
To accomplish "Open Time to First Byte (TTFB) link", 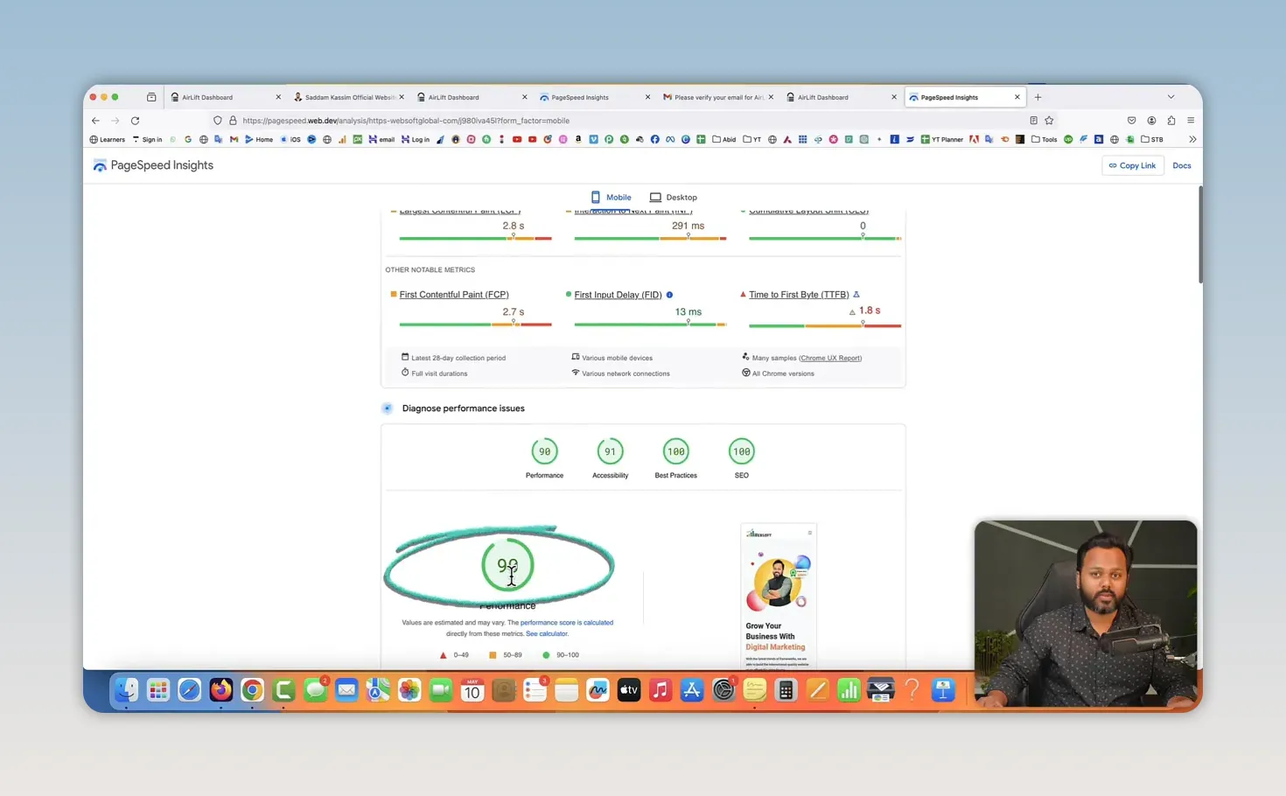I will [x=799, y=295].
